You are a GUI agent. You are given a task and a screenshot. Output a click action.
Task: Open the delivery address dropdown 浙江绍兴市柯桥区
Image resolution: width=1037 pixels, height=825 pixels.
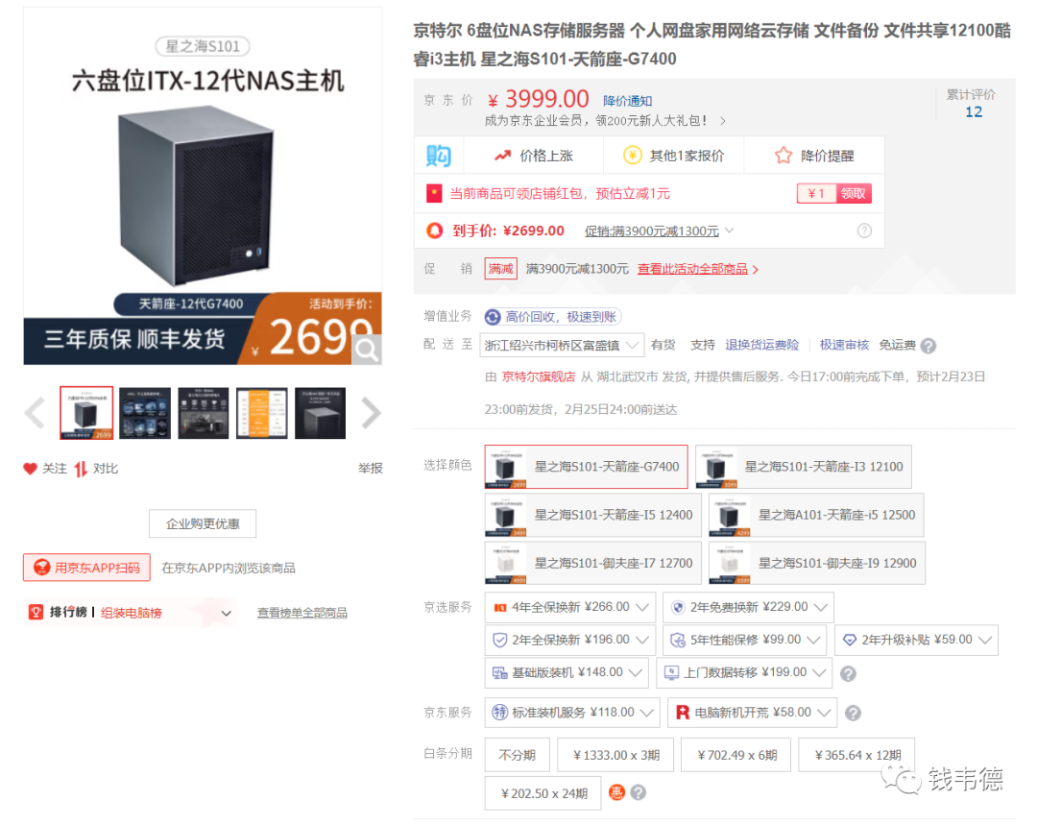coord(562,345)
